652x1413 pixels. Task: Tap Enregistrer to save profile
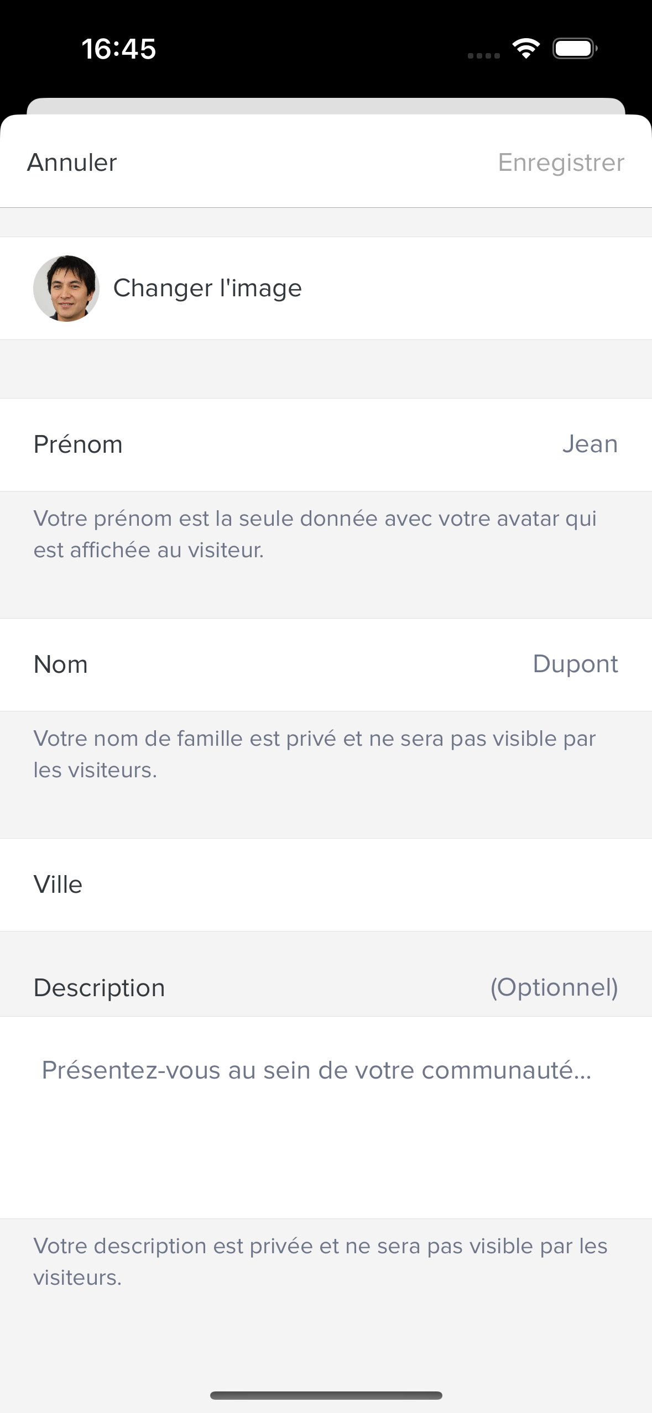point(561,163)
